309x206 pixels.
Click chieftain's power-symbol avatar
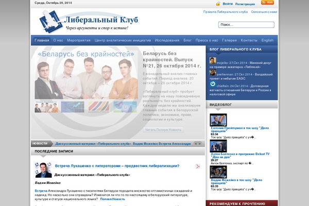click(x=213, y=84)
